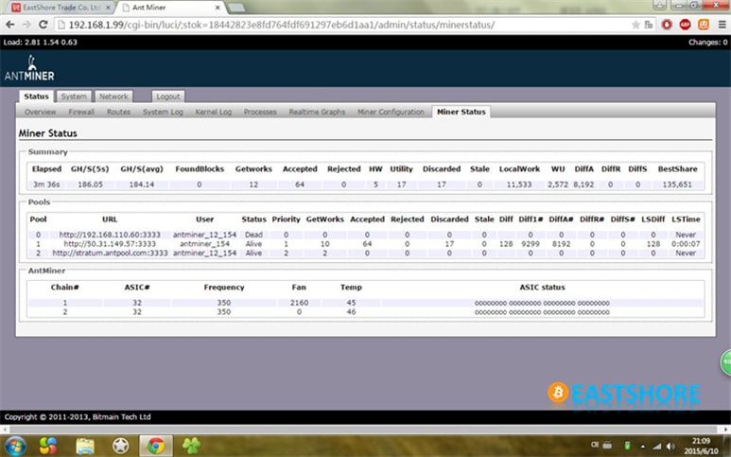Click the colorful swirl taskbar icon
Image resolution: width=731 pixels, height=457 pixels.
tap(48, 447)
